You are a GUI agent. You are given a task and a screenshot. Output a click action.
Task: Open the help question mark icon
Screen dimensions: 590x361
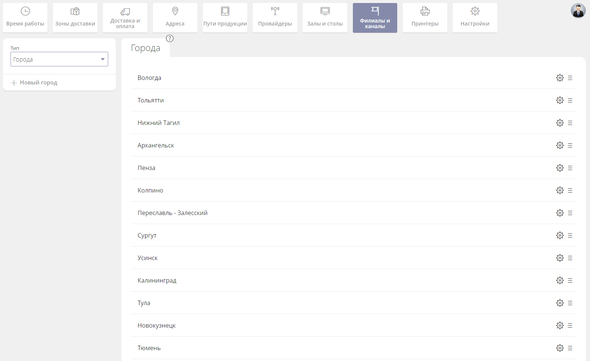click(170, 38)
